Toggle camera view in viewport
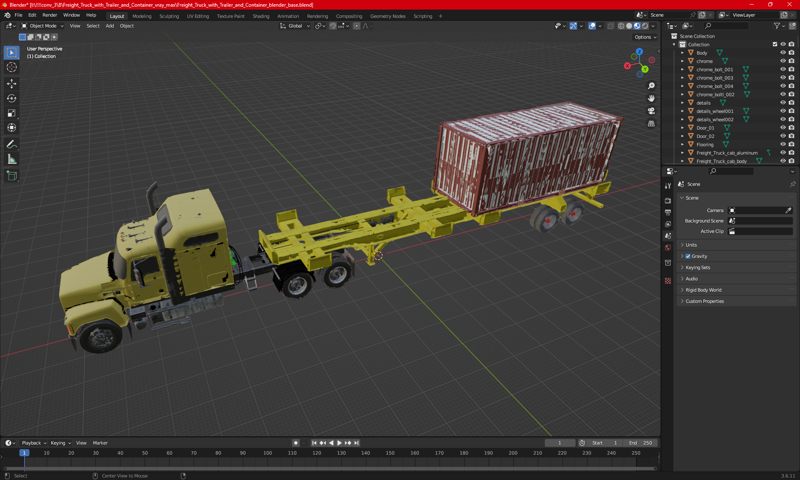This screenshot has width=800, height=480. tap(651, 111)
